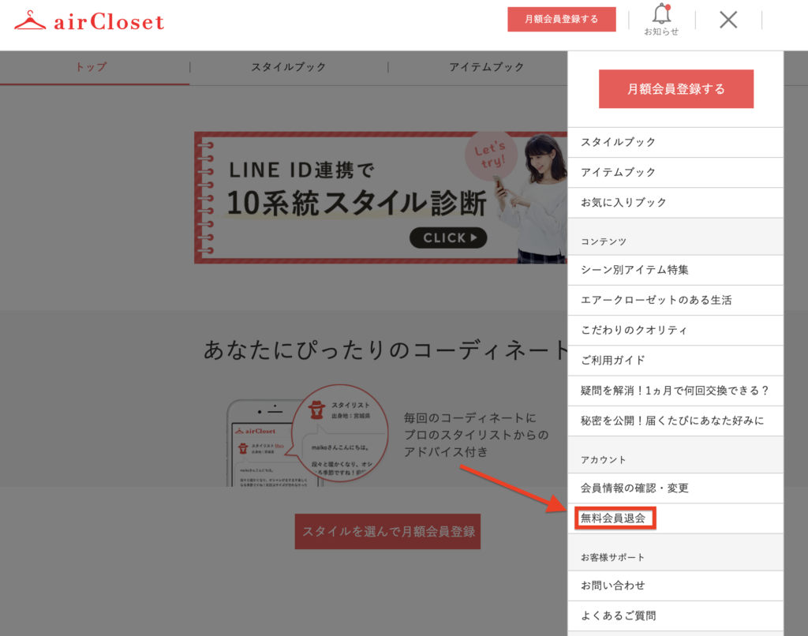Screen dimensions: 808x636
Task: Open 疑問を解消！1ヵ月で何回交換できる？ entry
Action: (675, 391)
